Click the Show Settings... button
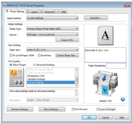 (52, 109)
